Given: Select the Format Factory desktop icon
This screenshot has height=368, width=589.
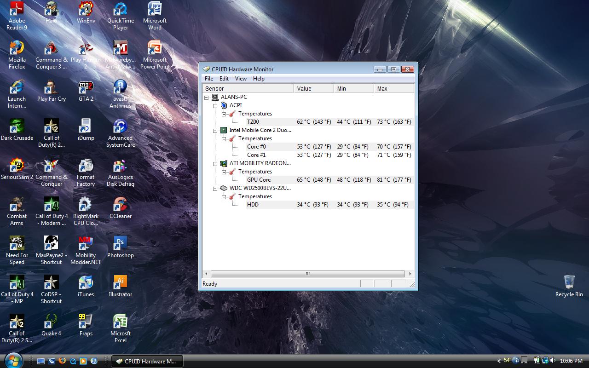Looking at the screenshot, I should pos(86,172).
